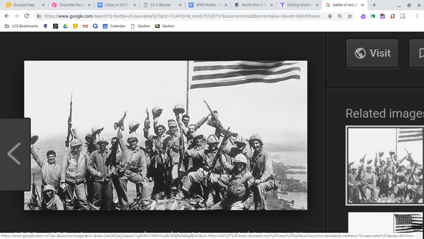
Task: Click the location target icon in address bar
Action: click(330, 16)
